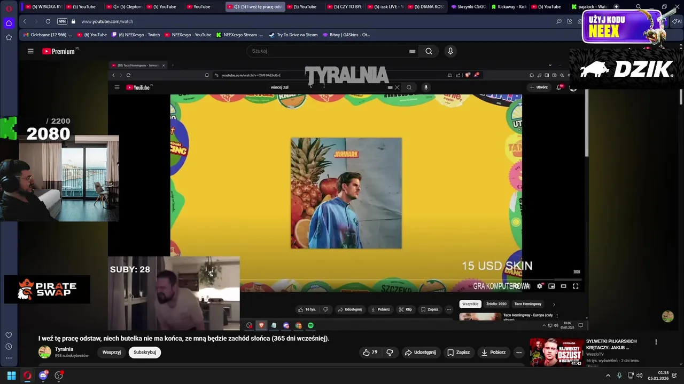This screenshot has height=384, width=684.
Task: Click the YouTube Premium logo
Action: point(59,51)
